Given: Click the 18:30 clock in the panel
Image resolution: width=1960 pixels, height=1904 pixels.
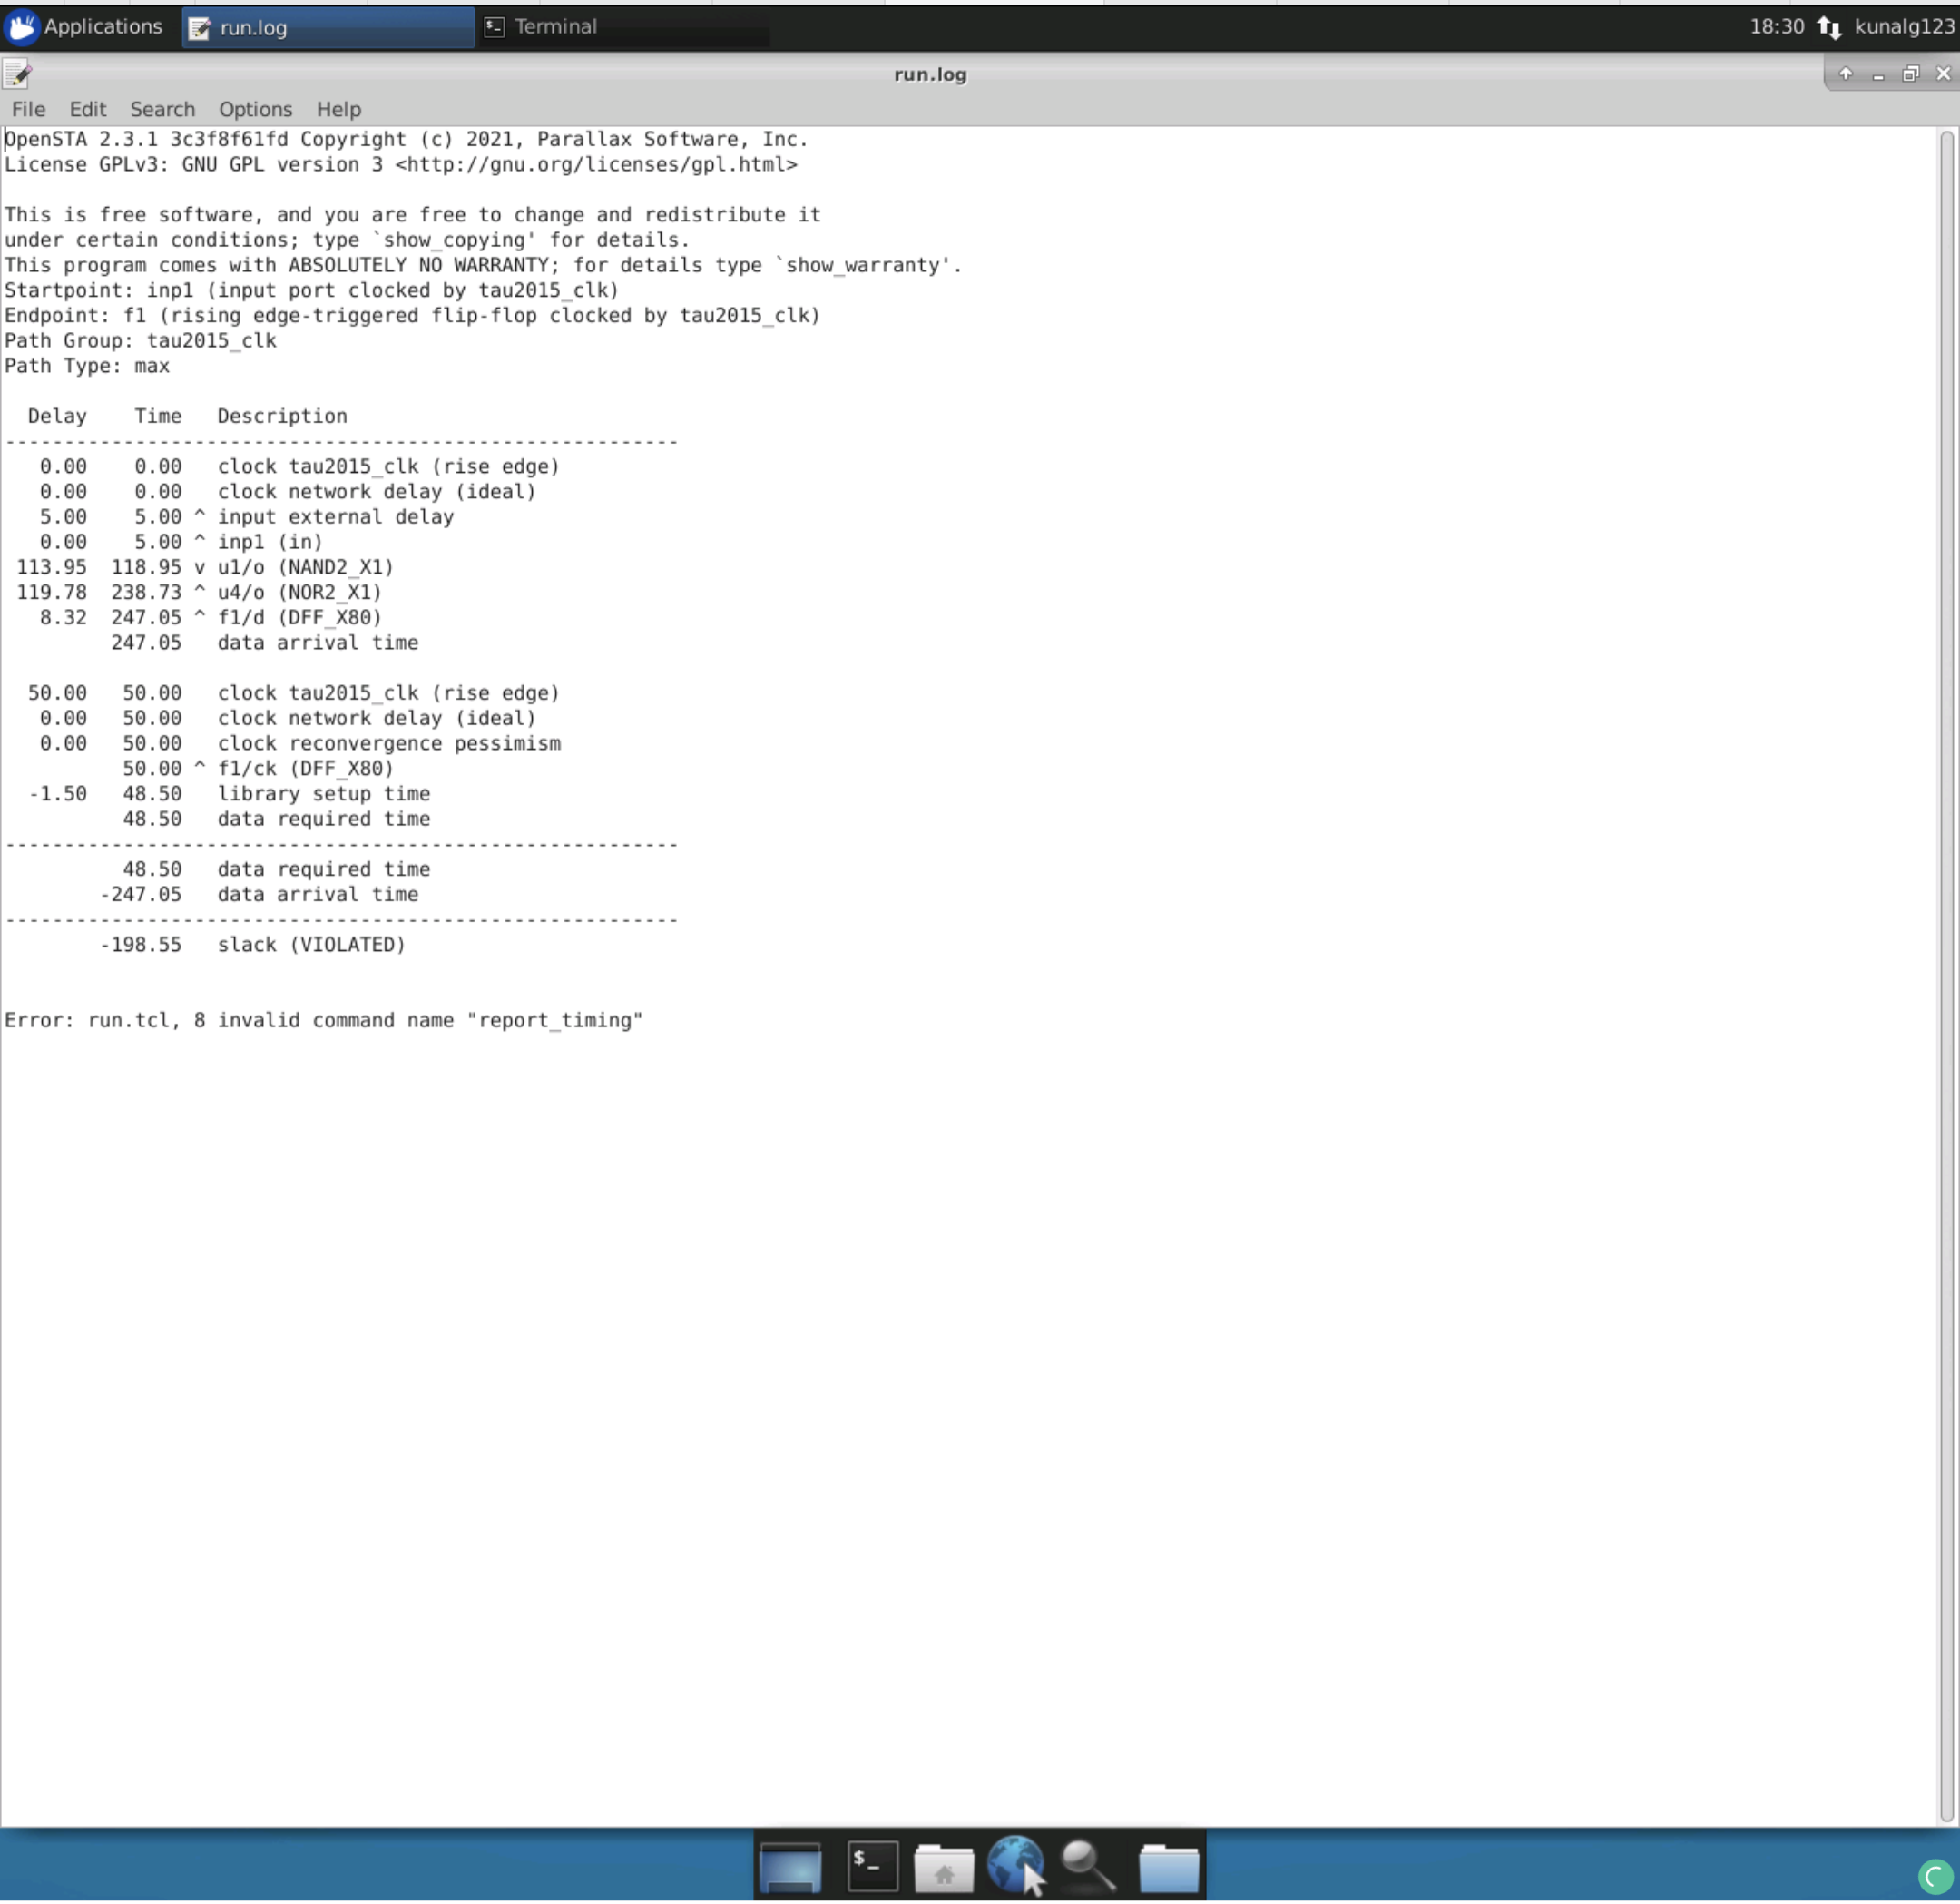Looking at the screenshot, I should pos(1777,27).
